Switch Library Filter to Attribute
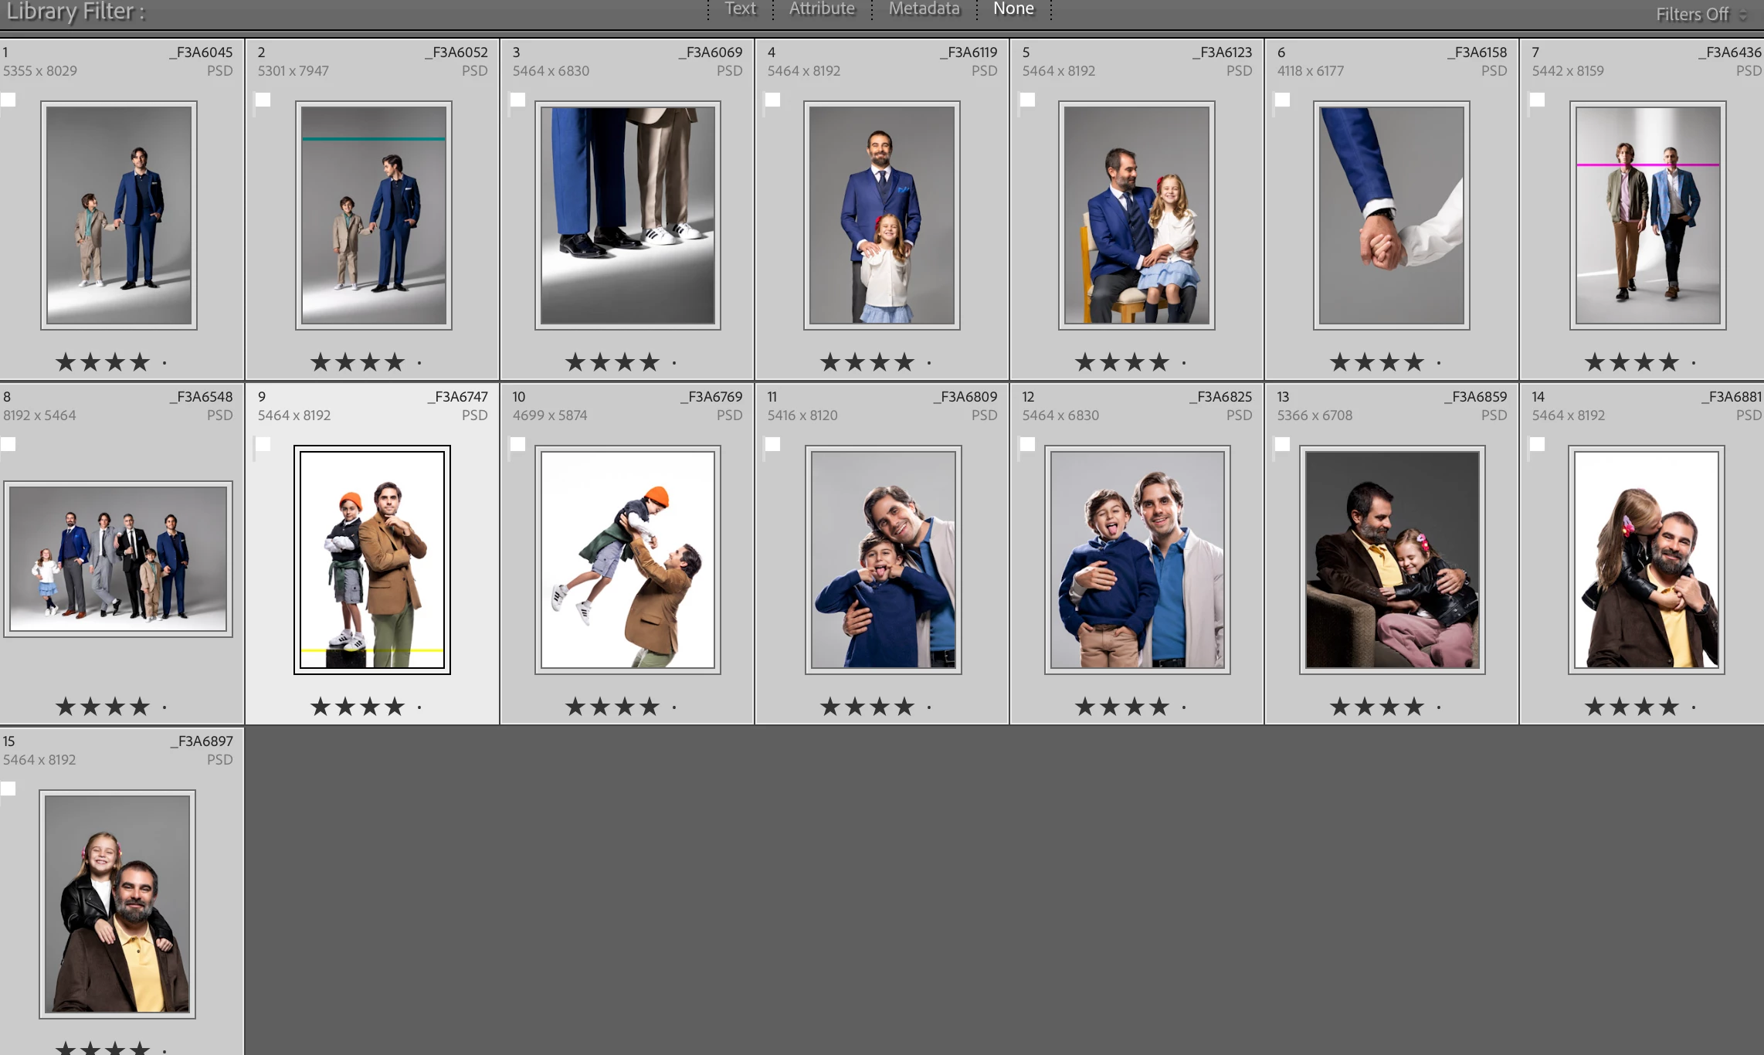 [x=822, y=8]
